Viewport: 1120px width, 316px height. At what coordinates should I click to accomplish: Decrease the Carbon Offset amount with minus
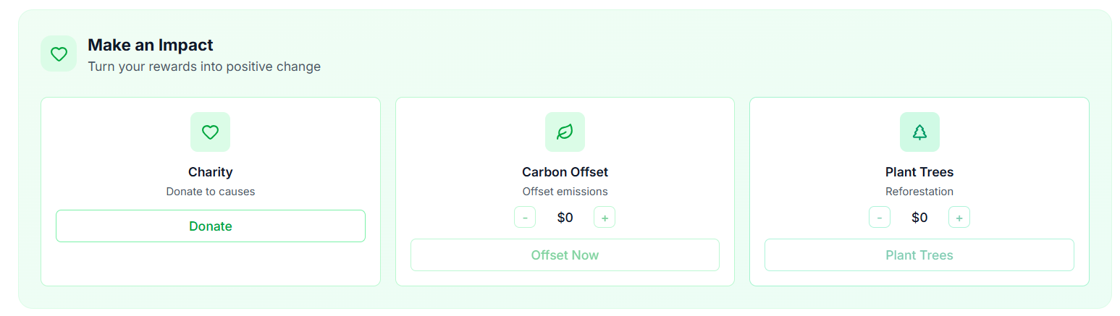(x=525, y=217)
